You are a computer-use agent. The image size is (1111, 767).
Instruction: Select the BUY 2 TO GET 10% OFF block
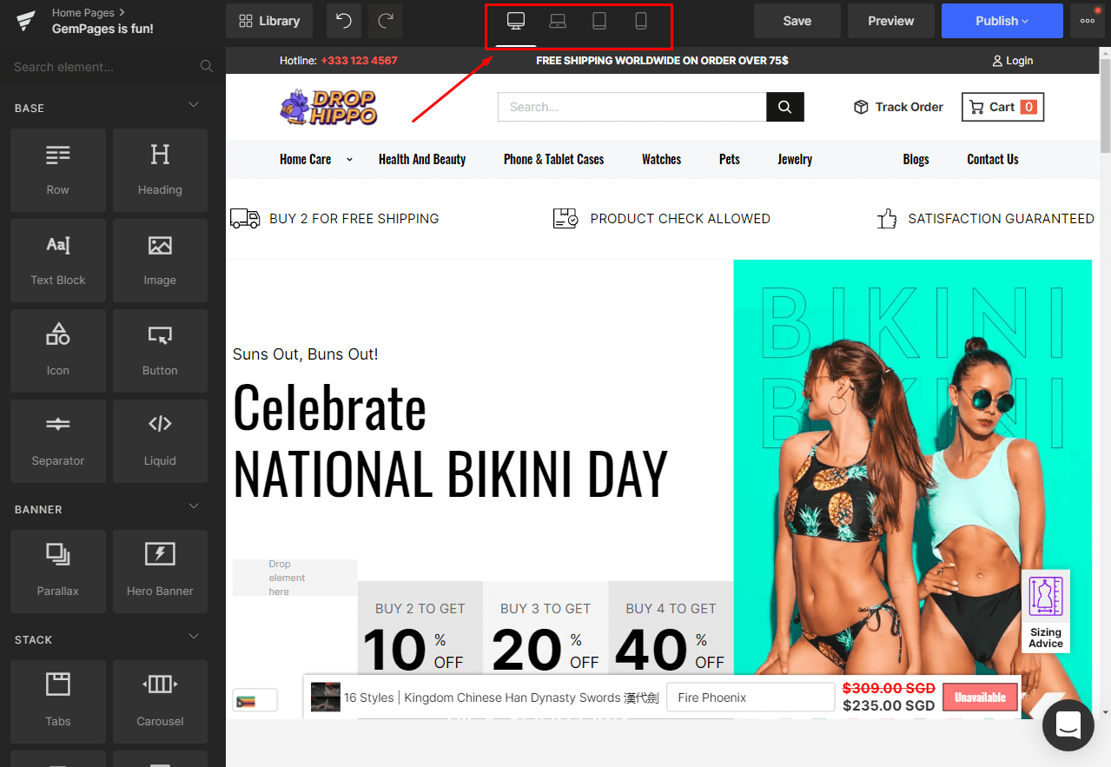[420, 627]
